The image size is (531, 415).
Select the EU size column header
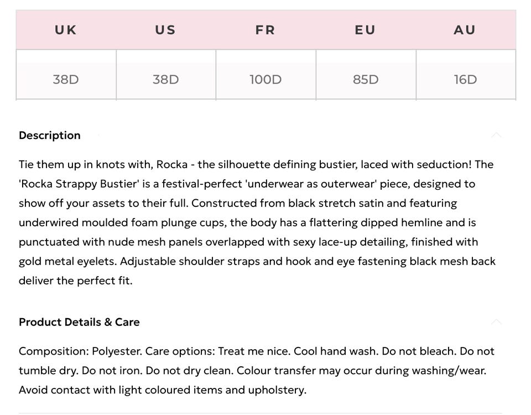click(365, 30)
